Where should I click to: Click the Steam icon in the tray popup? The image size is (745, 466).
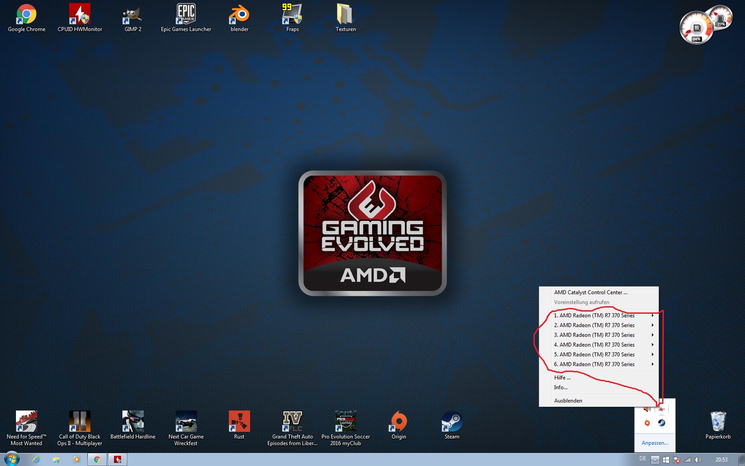[x=661, y=423]
